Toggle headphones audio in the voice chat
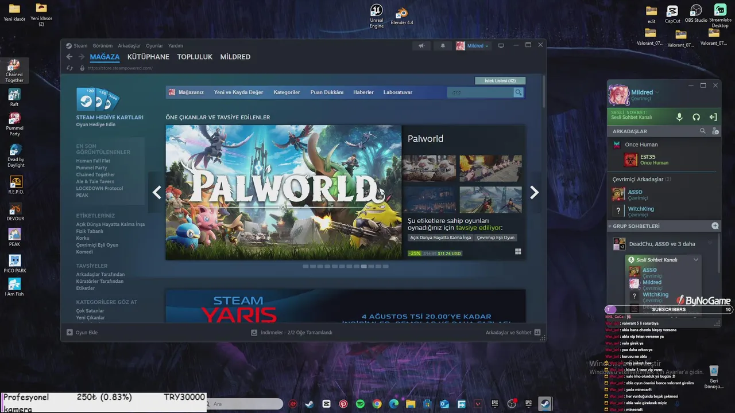Viewport: 735px width, 413px height. [696, 117]
